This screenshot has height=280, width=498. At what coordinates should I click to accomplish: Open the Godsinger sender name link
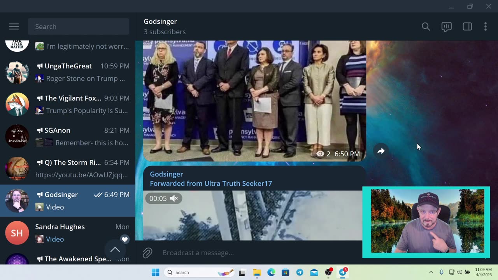pos(167,174)
